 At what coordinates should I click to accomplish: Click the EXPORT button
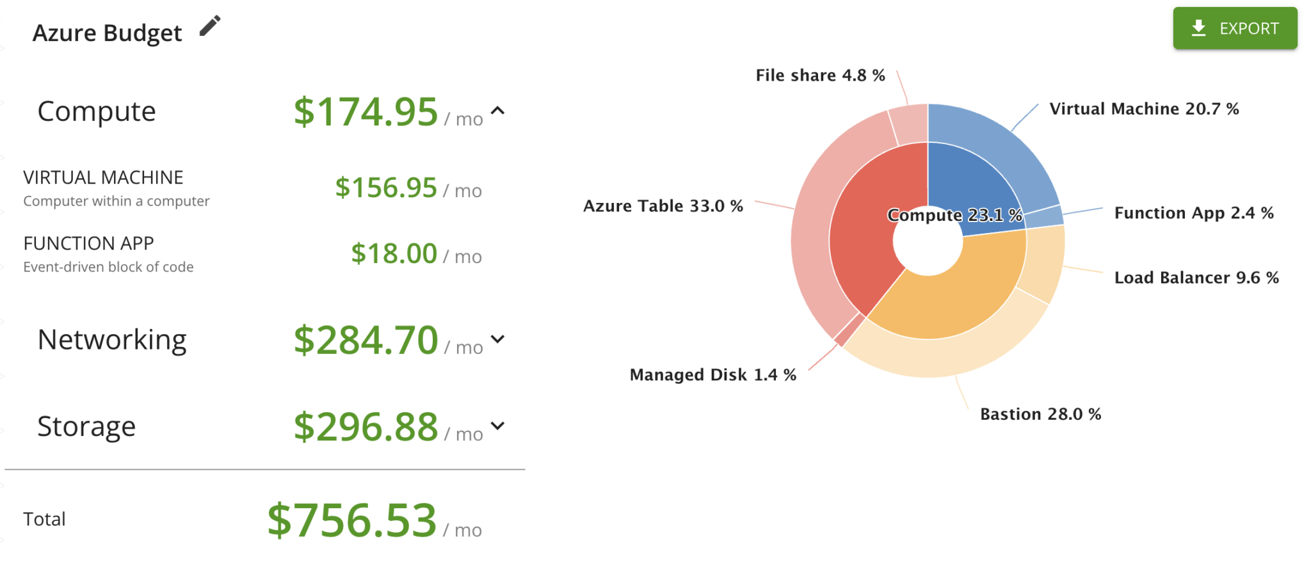pos(1235,28)
